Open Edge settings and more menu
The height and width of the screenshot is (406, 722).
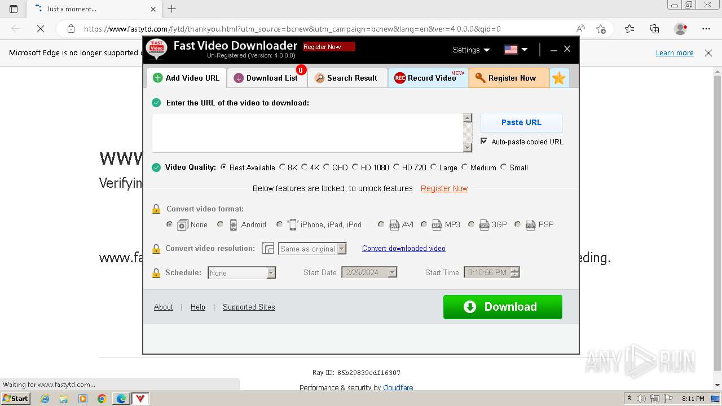click(706, 29)
